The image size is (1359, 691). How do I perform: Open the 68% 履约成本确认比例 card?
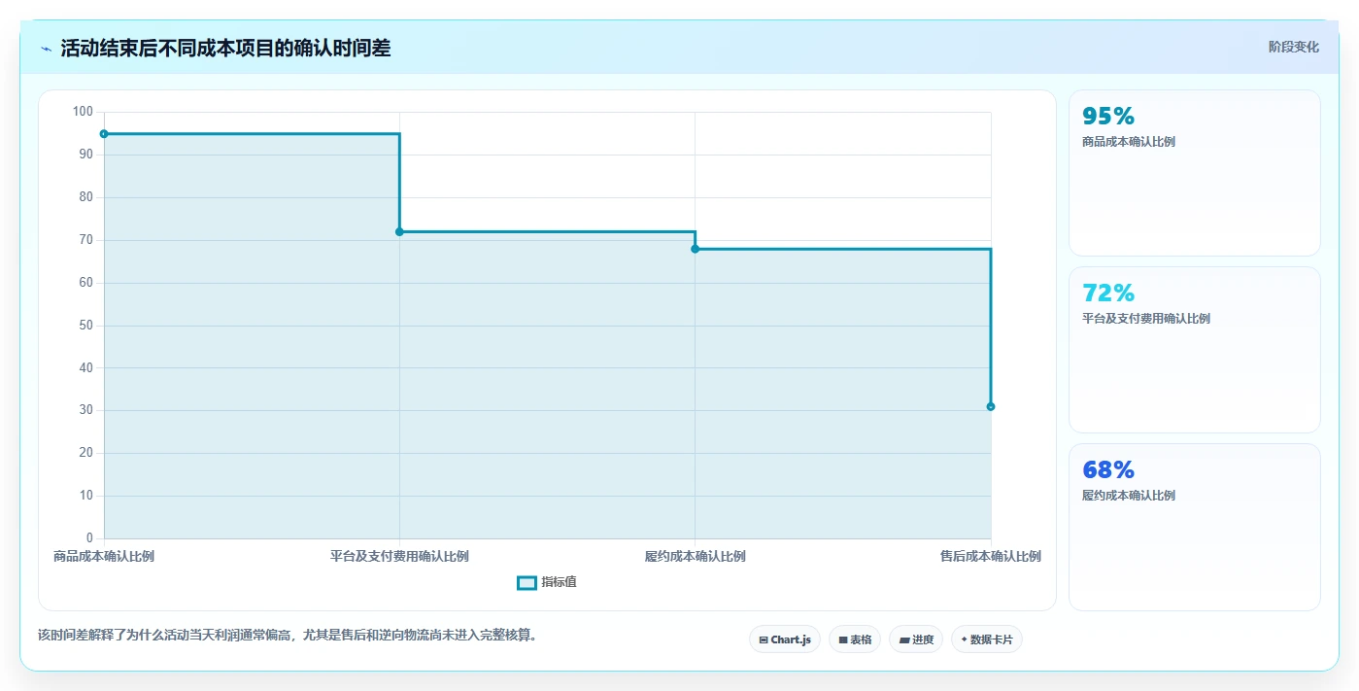1195,528
